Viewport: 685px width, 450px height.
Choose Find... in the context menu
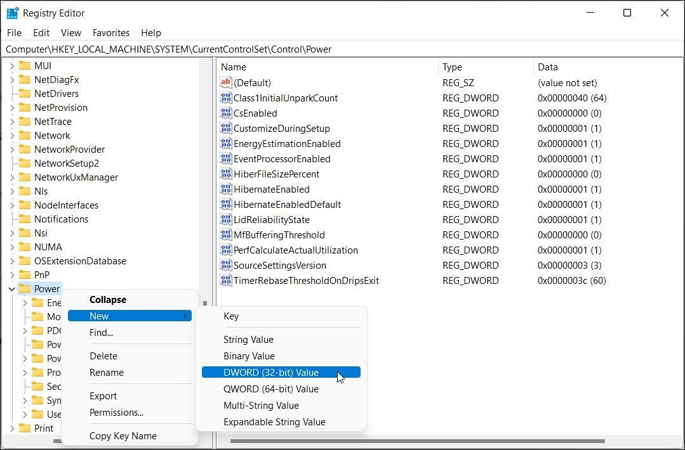[130, 333]
